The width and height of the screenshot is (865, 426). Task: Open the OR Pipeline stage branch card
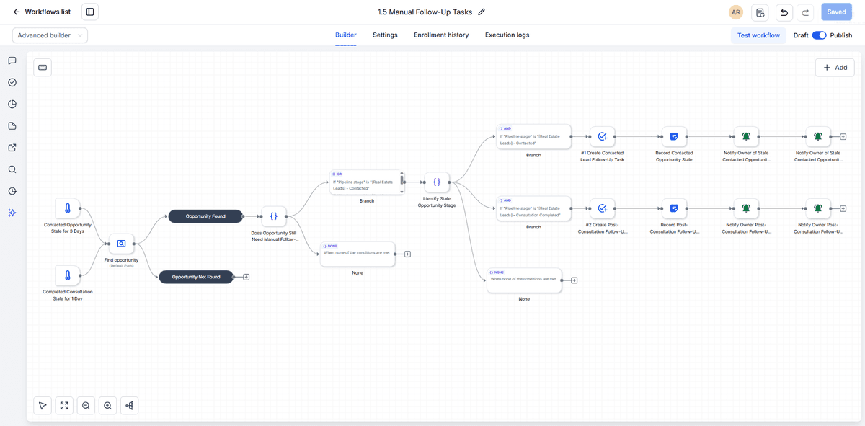(x=366, y=182)
